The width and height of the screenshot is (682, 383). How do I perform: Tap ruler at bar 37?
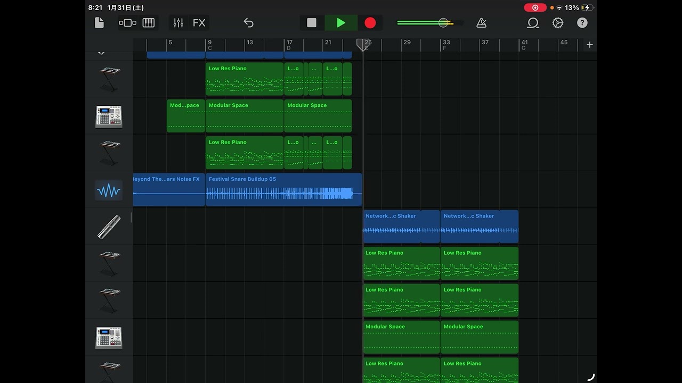[x=485, y=43]
